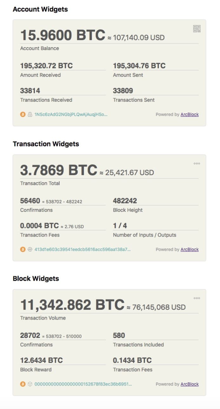Screen dimensions: 220x409
Task: Click the 15.9600 BTC account balance
Action: (x=62, y=35)
